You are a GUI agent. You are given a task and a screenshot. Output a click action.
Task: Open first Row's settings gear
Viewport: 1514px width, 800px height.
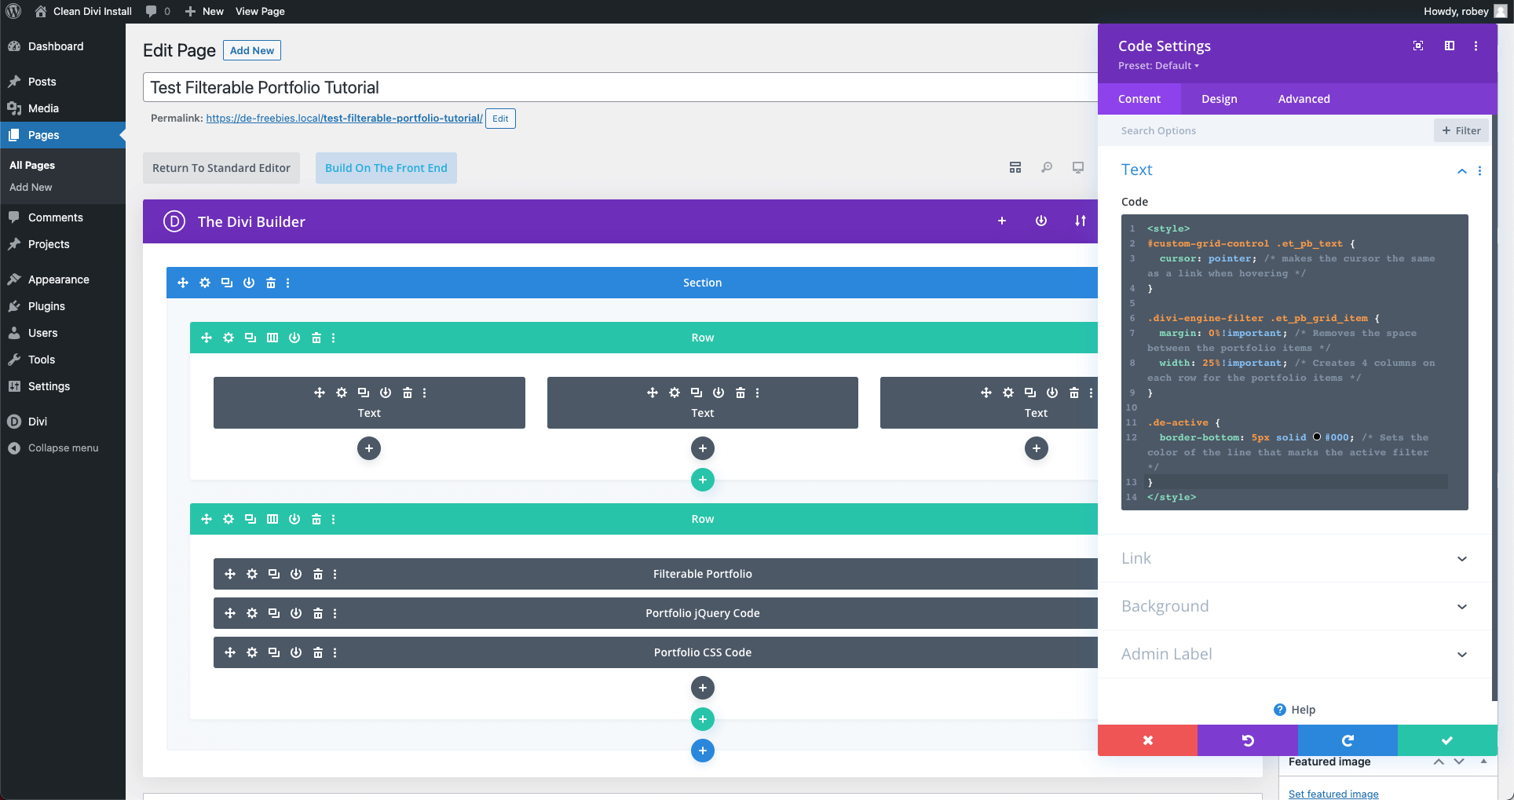click(229, 338)
